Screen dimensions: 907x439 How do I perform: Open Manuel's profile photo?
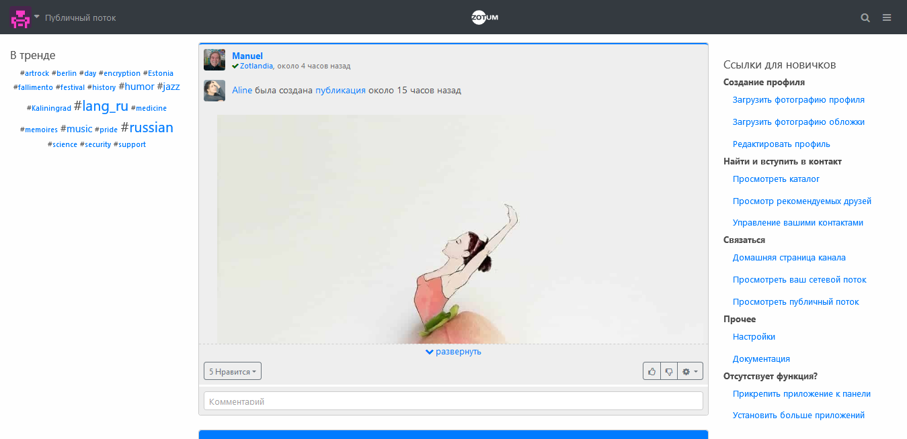(x=214, y=60)
